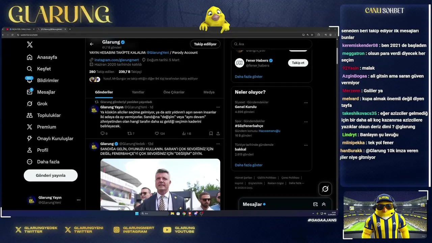Like the Glarung Yayın post with 124 likes
Image resolution: width=432 pixels, height=243 pixels.
157,134
